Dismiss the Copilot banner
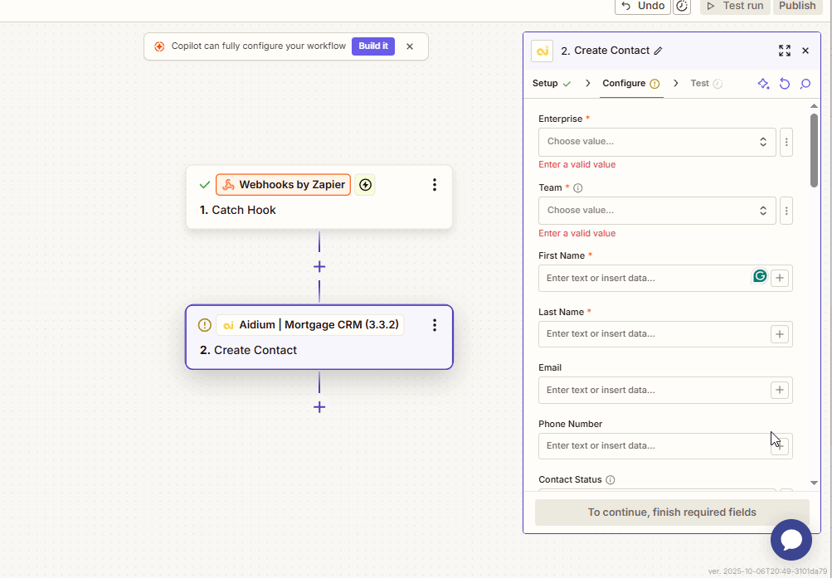This screenshot has width=832, height=578. [x=410, y=46]
